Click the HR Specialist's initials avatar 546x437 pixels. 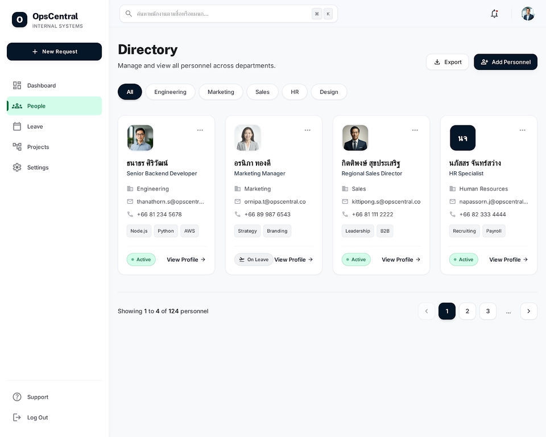coord(462,138)
